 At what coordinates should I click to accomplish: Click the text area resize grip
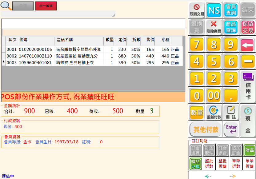(x=114, y=15)
